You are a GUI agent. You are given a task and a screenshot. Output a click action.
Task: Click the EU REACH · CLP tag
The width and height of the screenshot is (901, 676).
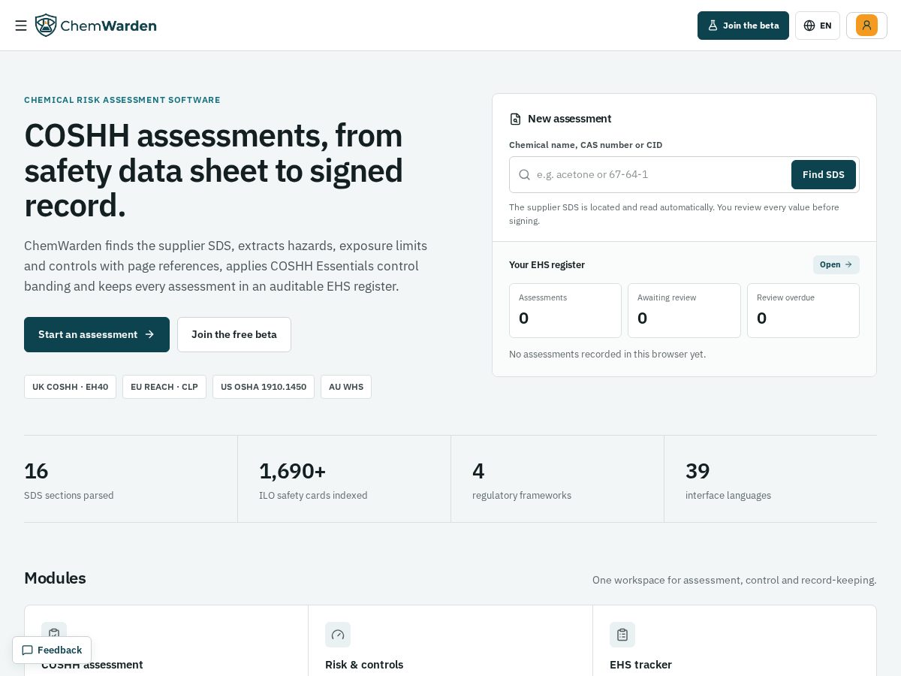pyautogui.click(x=164, y=387)
